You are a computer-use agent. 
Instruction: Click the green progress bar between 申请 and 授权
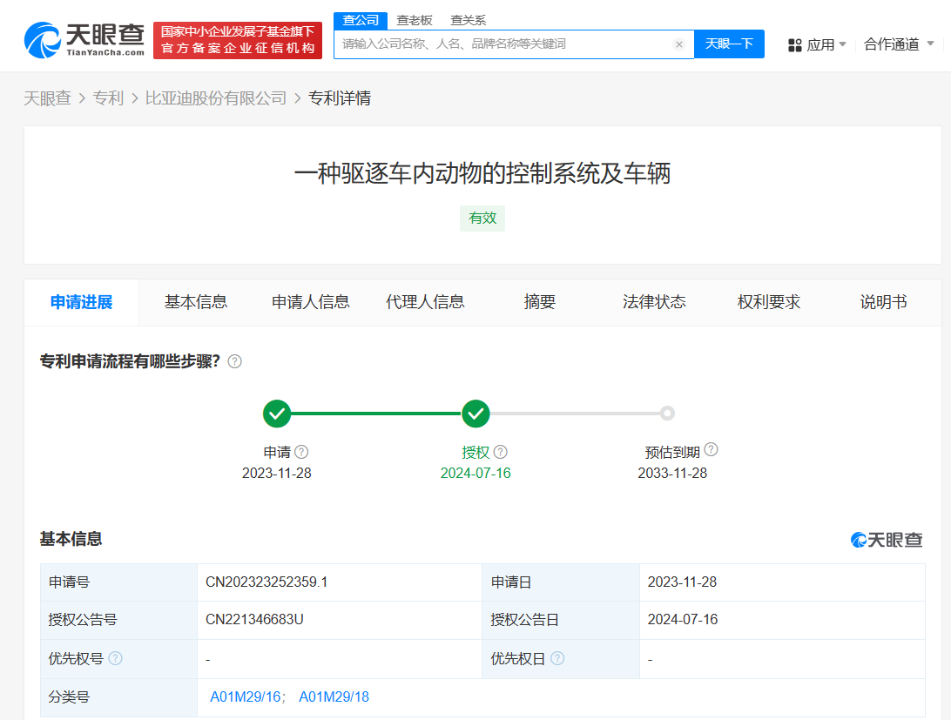tap(376, 414)
